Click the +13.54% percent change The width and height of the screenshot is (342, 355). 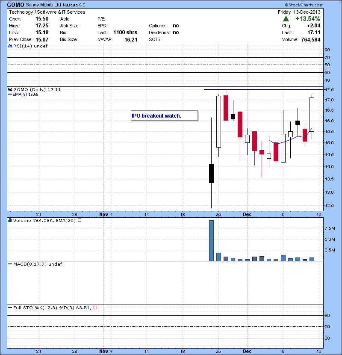pyautogui.click(x=308, y=19)
